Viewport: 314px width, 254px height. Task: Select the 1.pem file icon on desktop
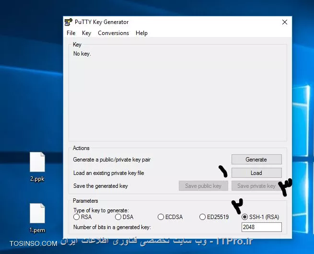(x=37, y=213)
